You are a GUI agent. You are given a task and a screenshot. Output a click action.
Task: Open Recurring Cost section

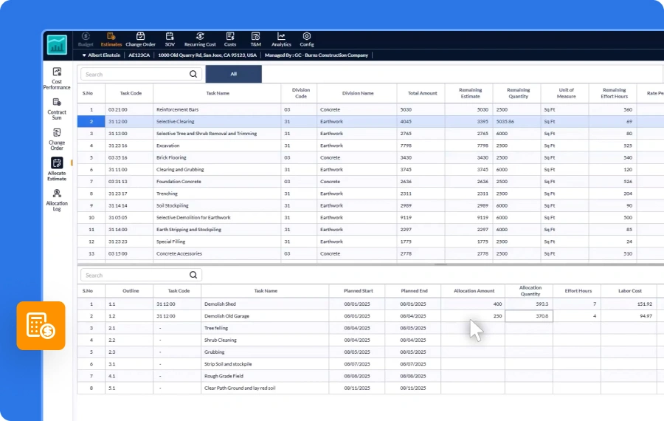[200, 39]
